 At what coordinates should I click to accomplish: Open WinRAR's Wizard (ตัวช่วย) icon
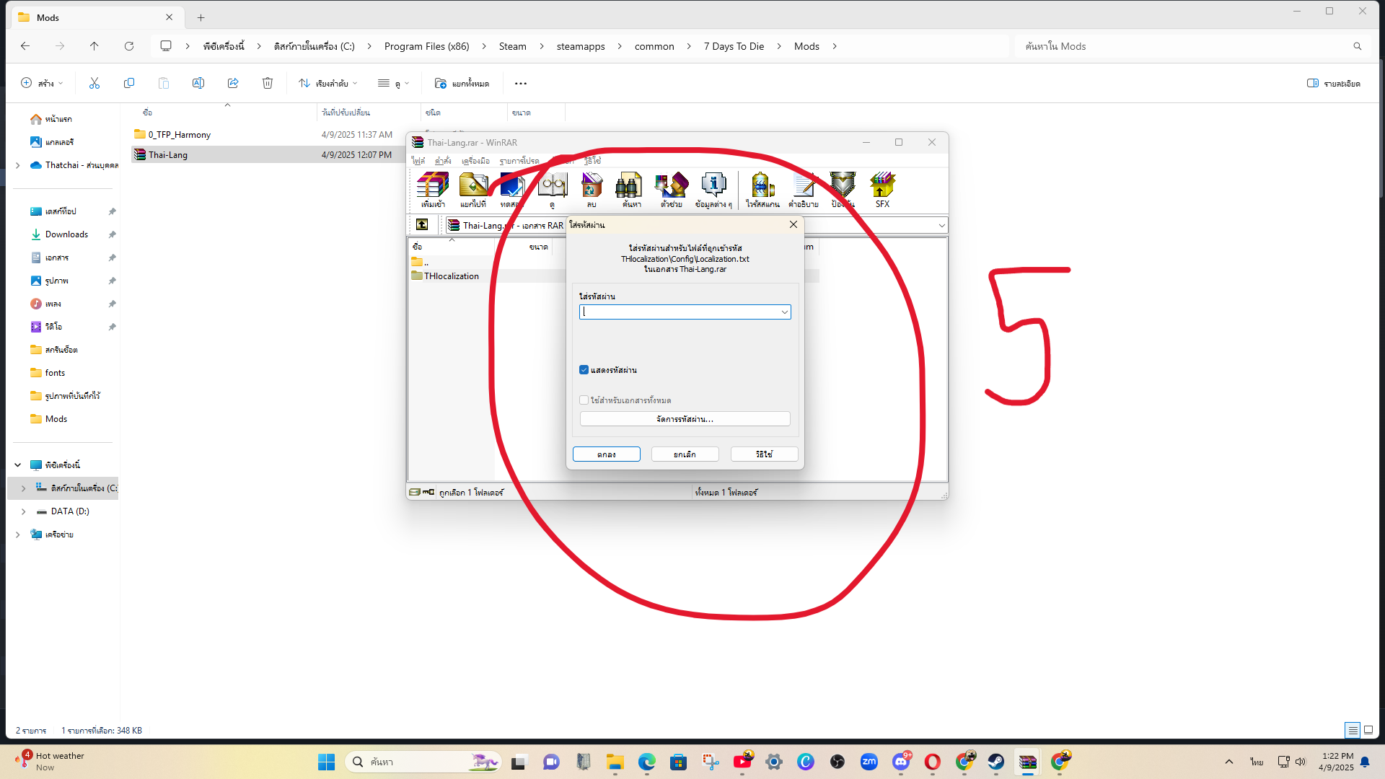tap(671, 190)
